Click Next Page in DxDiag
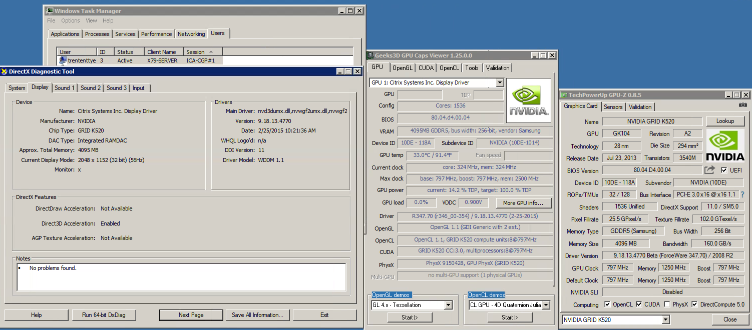 (191, 315)
